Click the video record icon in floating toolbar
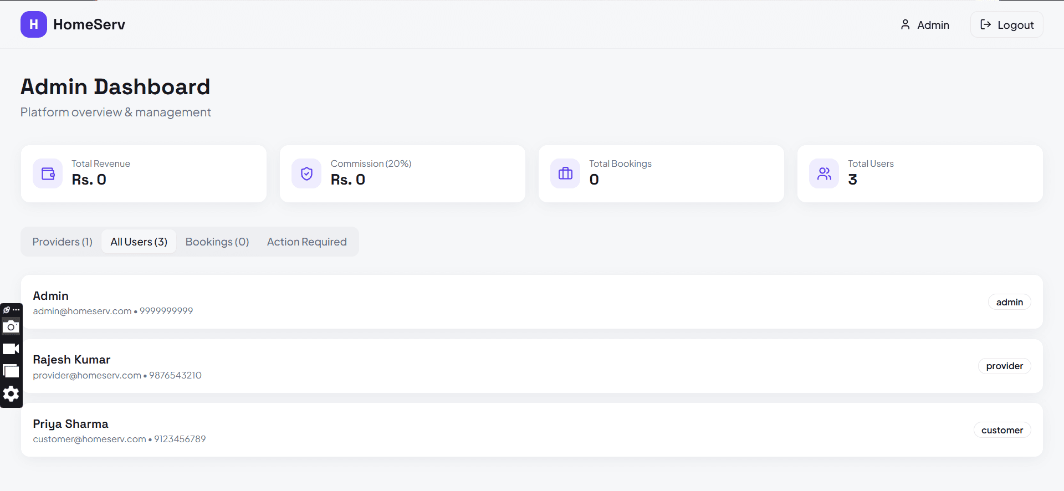Viewport: 1064px width, 491px height. [x=11, y=349]
